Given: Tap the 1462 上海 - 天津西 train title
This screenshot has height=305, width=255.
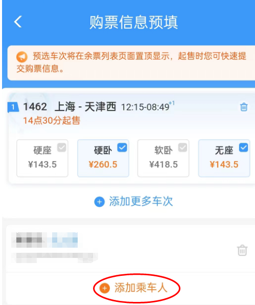Looking at the screenshot, I should coord(69,107).
